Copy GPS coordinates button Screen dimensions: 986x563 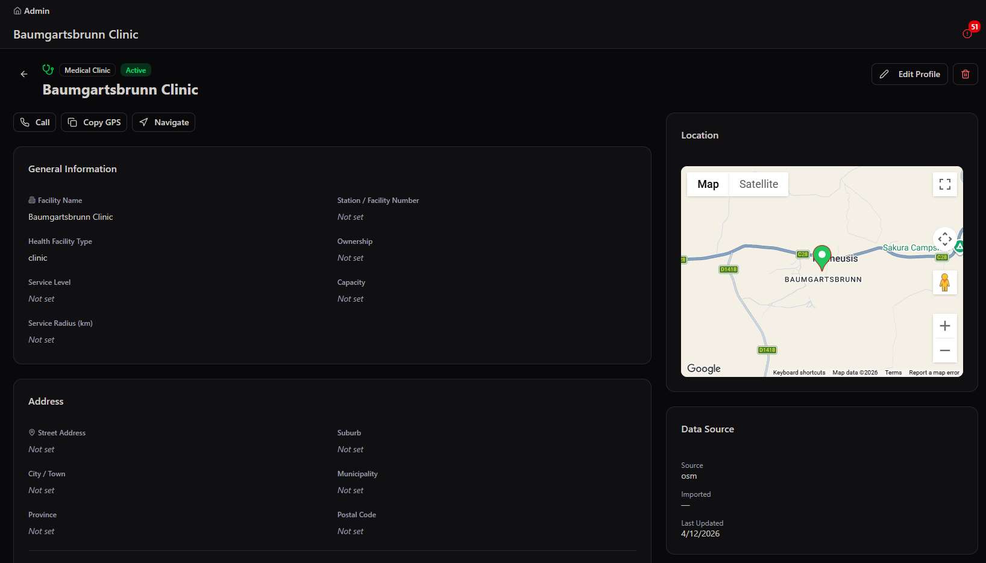[94, 122]
